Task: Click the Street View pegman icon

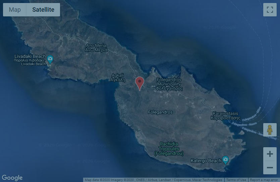Action: point(270,130)
